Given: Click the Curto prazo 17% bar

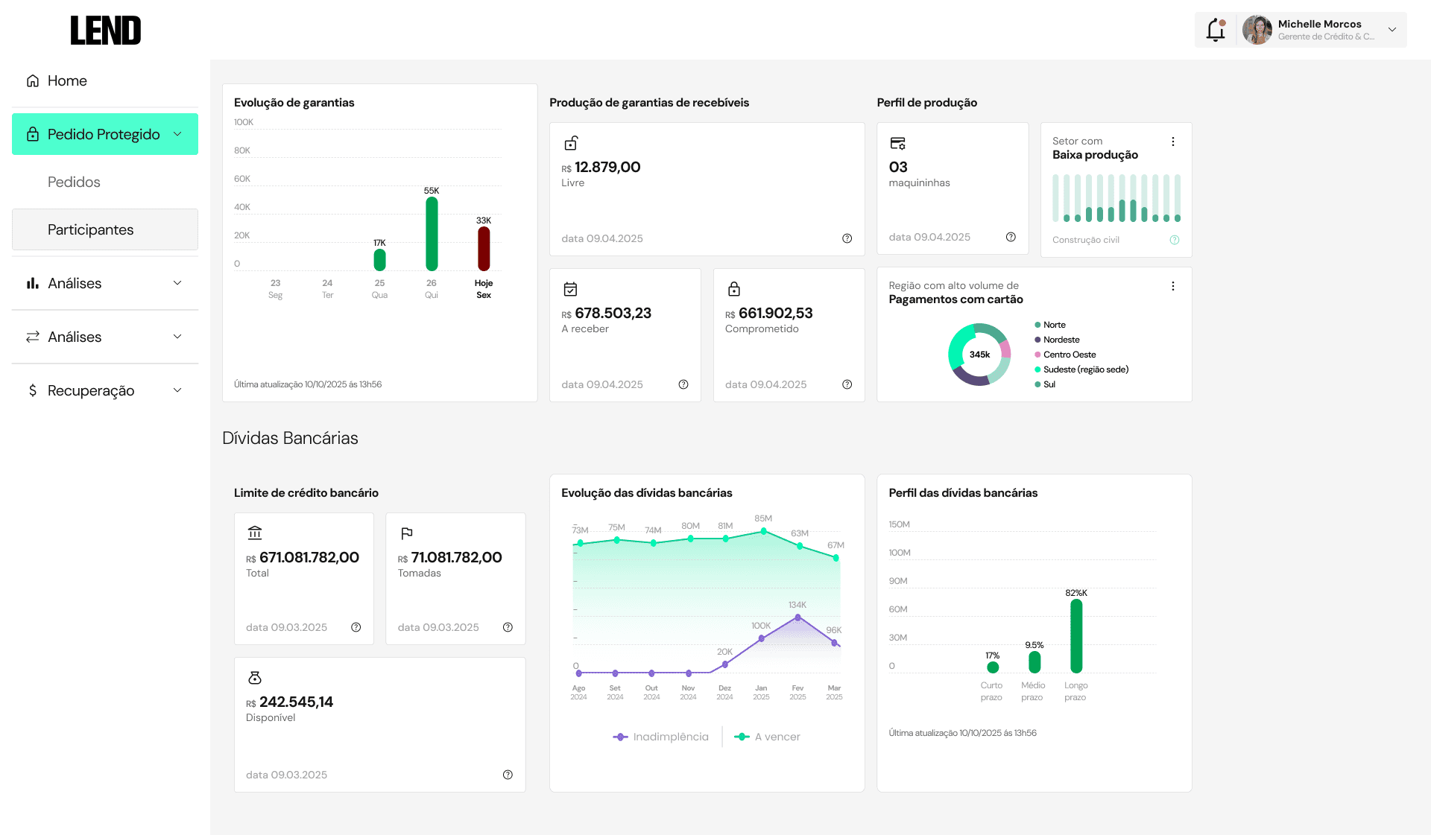Looking at the screenshot, I should coord(993,667).
